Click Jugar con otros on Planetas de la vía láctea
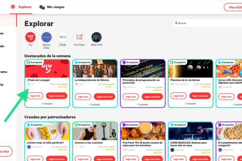Image resolution: width=242 pixels, height=161 pixels. tap(200, 96)
